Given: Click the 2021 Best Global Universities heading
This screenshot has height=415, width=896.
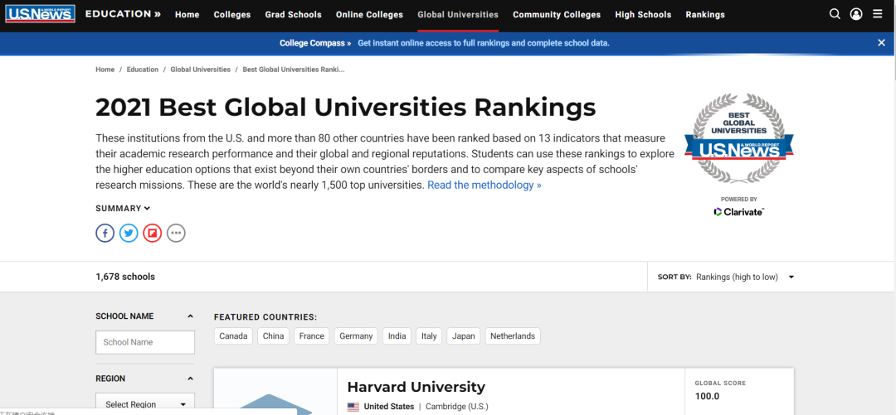Looking at the screenshot, I should tap(346, 108).
